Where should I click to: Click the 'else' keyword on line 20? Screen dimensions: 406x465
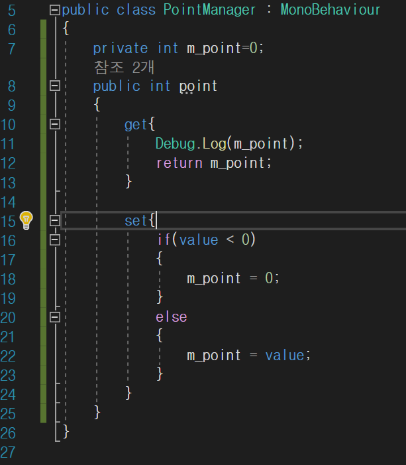point(171,317)
